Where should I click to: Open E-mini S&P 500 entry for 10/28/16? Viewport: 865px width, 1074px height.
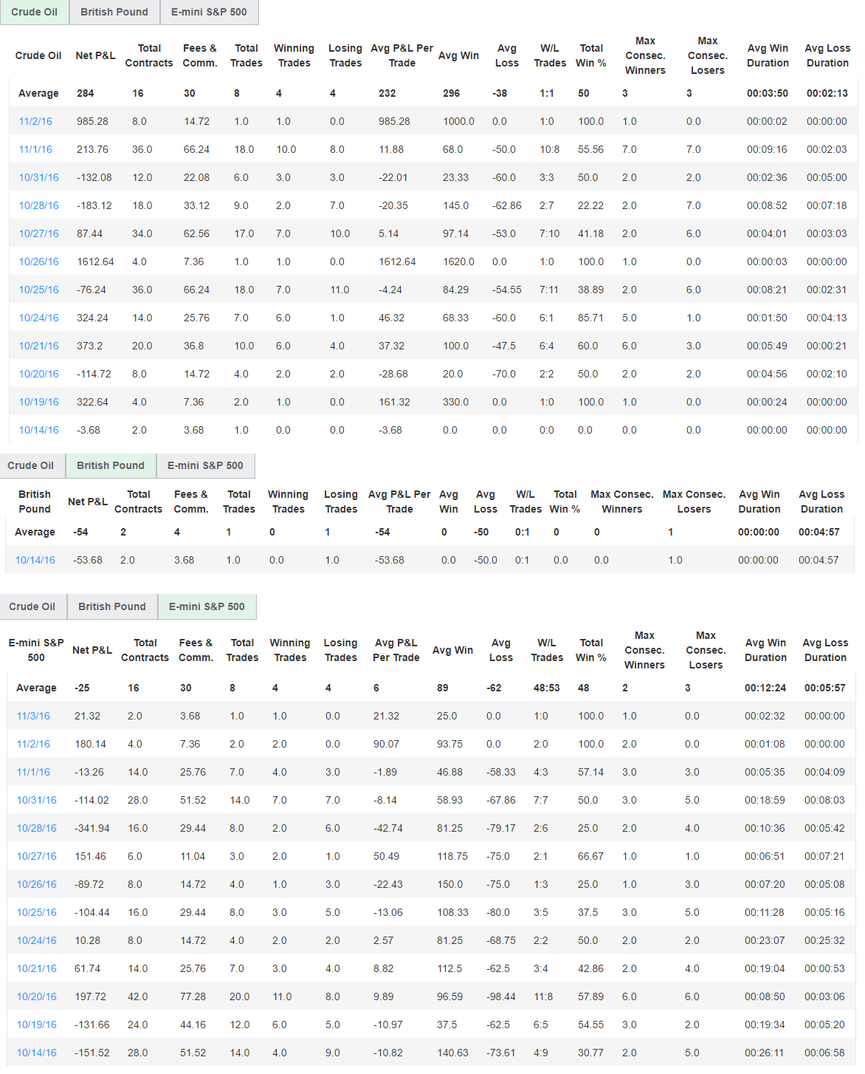pyautogui.click(x=35, y=827)
